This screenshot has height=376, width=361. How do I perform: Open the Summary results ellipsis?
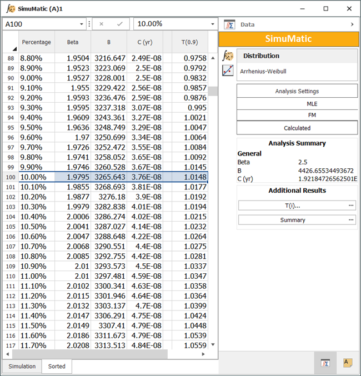tap(351, 220)
